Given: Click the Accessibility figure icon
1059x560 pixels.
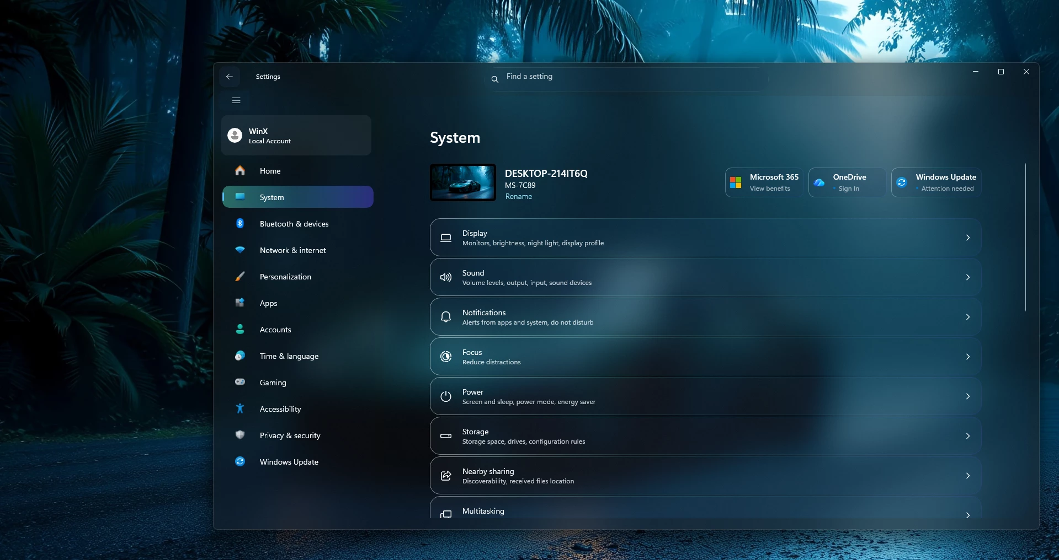Looking at the screenshot, I should pos(240,409).
